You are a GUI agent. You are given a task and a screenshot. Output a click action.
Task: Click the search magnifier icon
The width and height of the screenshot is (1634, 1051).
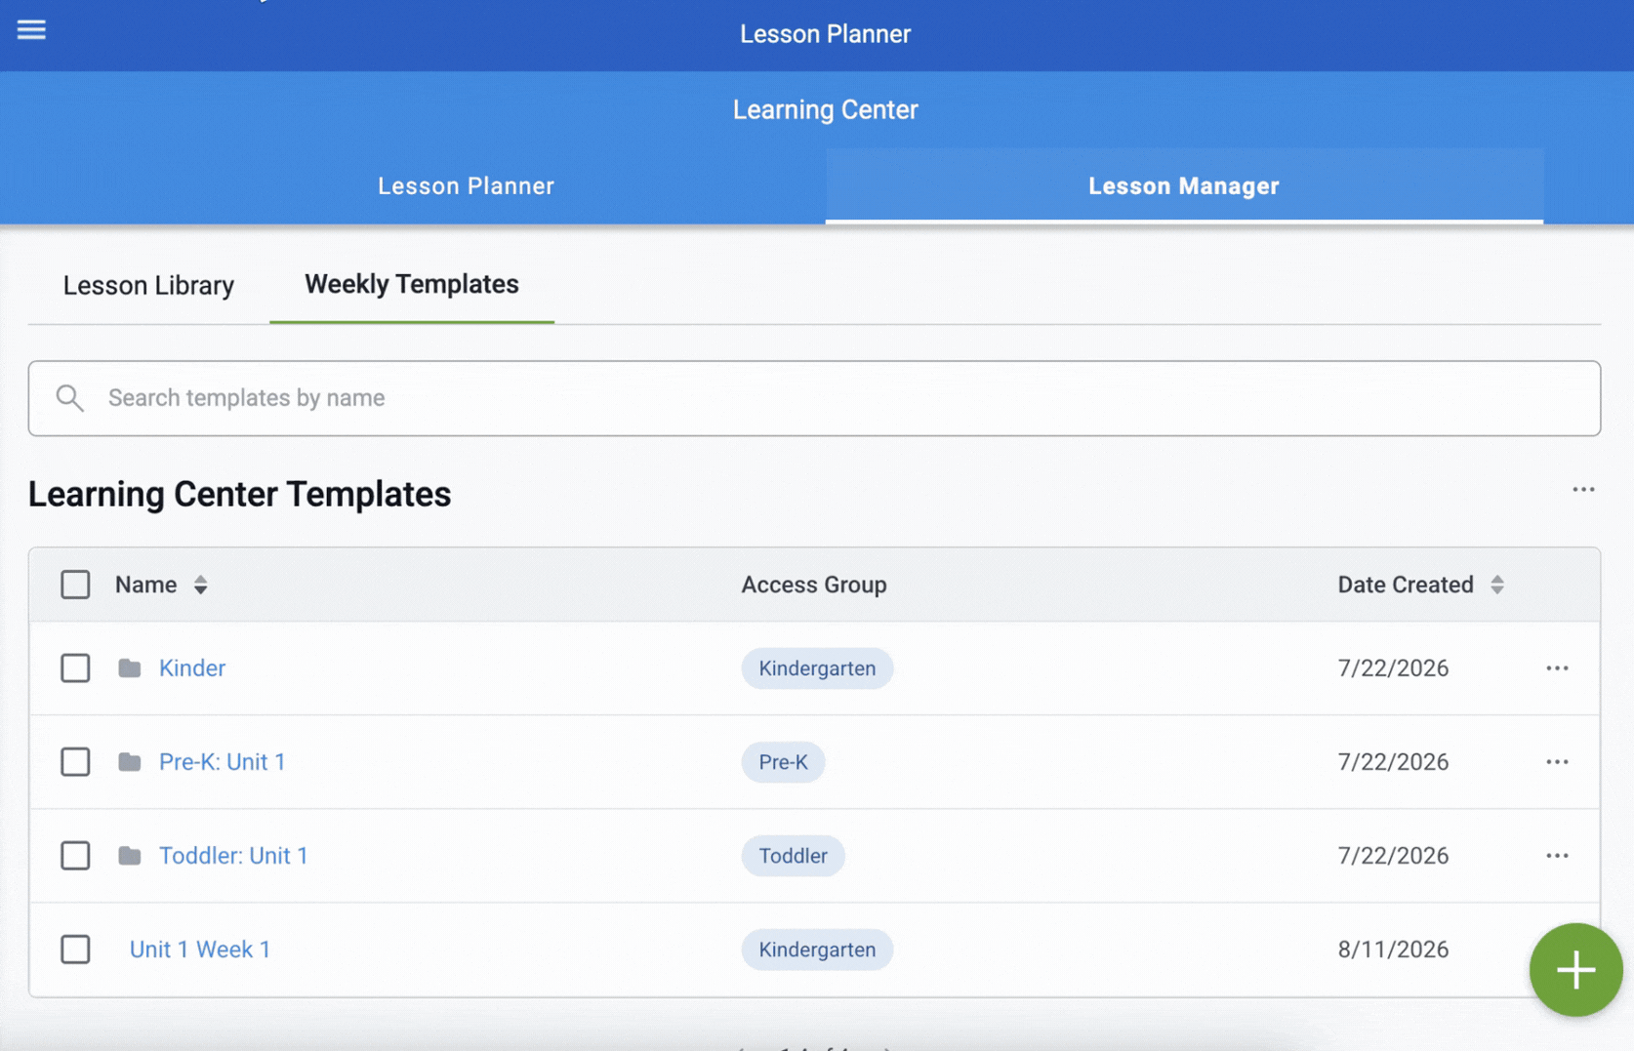(69, 398)
